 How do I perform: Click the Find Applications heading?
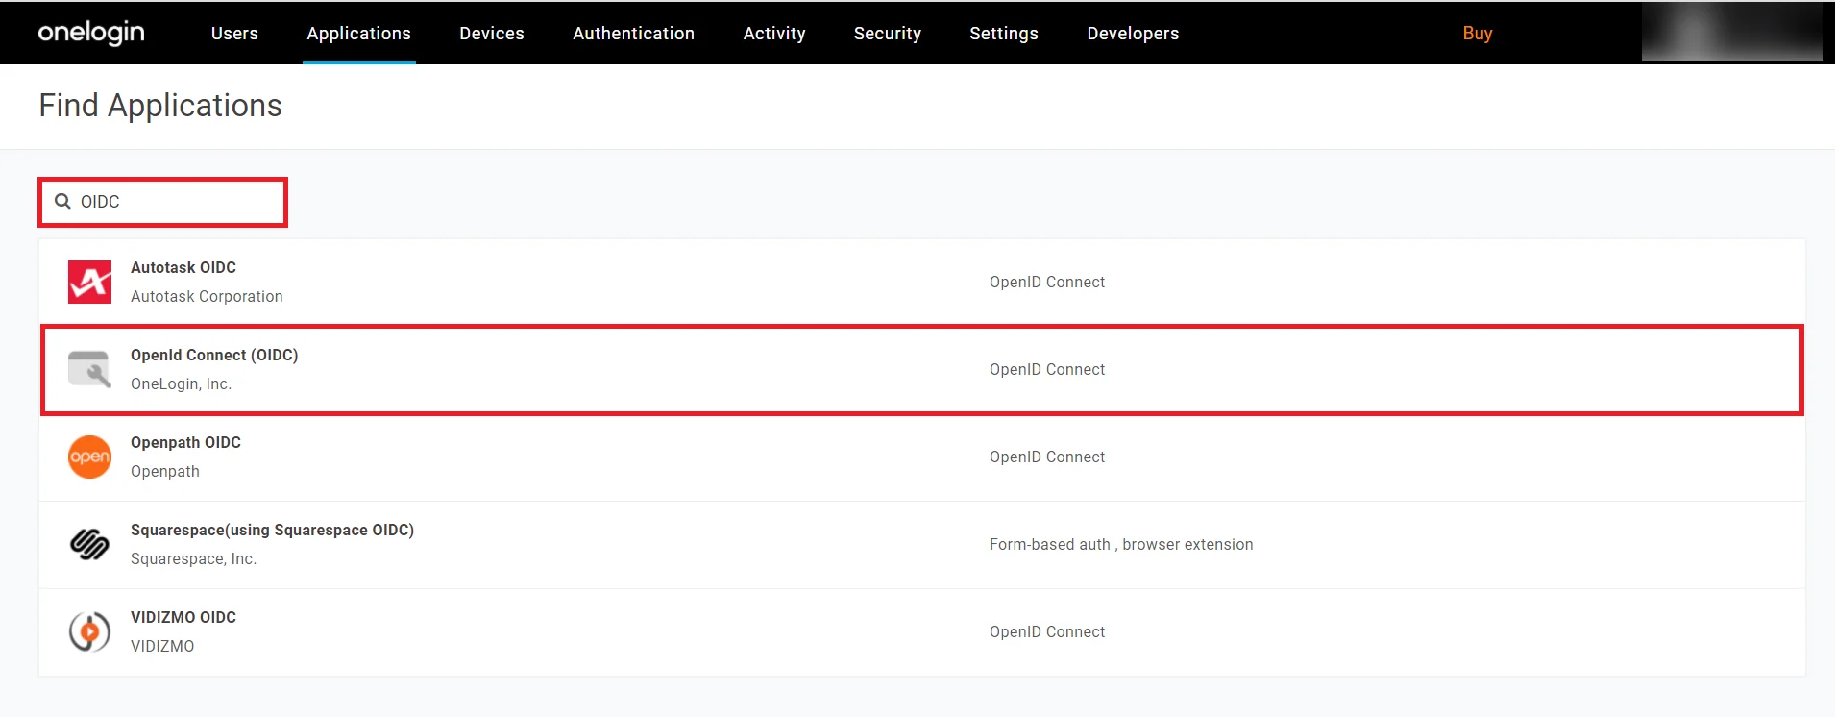pos(160,106)
